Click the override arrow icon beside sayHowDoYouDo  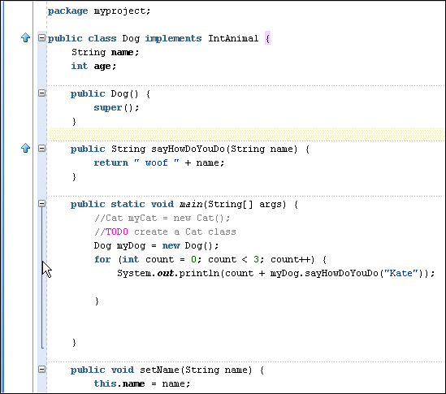coord(26,148)
